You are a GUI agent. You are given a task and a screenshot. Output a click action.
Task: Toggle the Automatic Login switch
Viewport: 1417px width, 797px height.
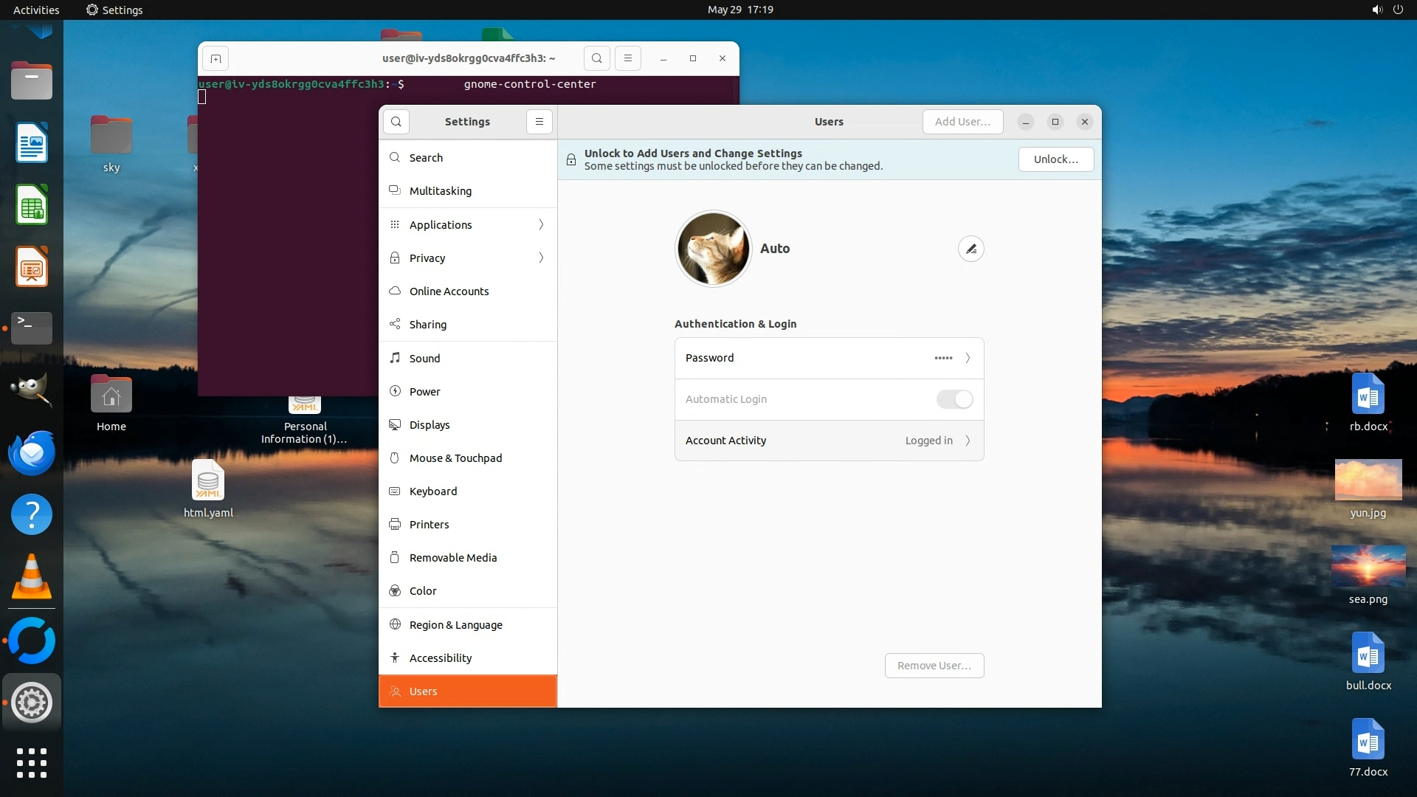click(x=954, y=399)
